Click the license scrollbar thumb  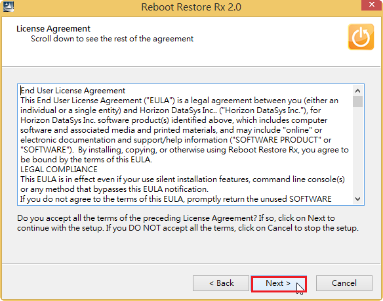click(x=357, y=102)
